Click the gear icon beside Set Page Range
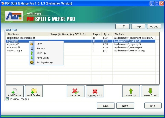The image size is (165, 118). pyautogui.click(x=32, y=63)
